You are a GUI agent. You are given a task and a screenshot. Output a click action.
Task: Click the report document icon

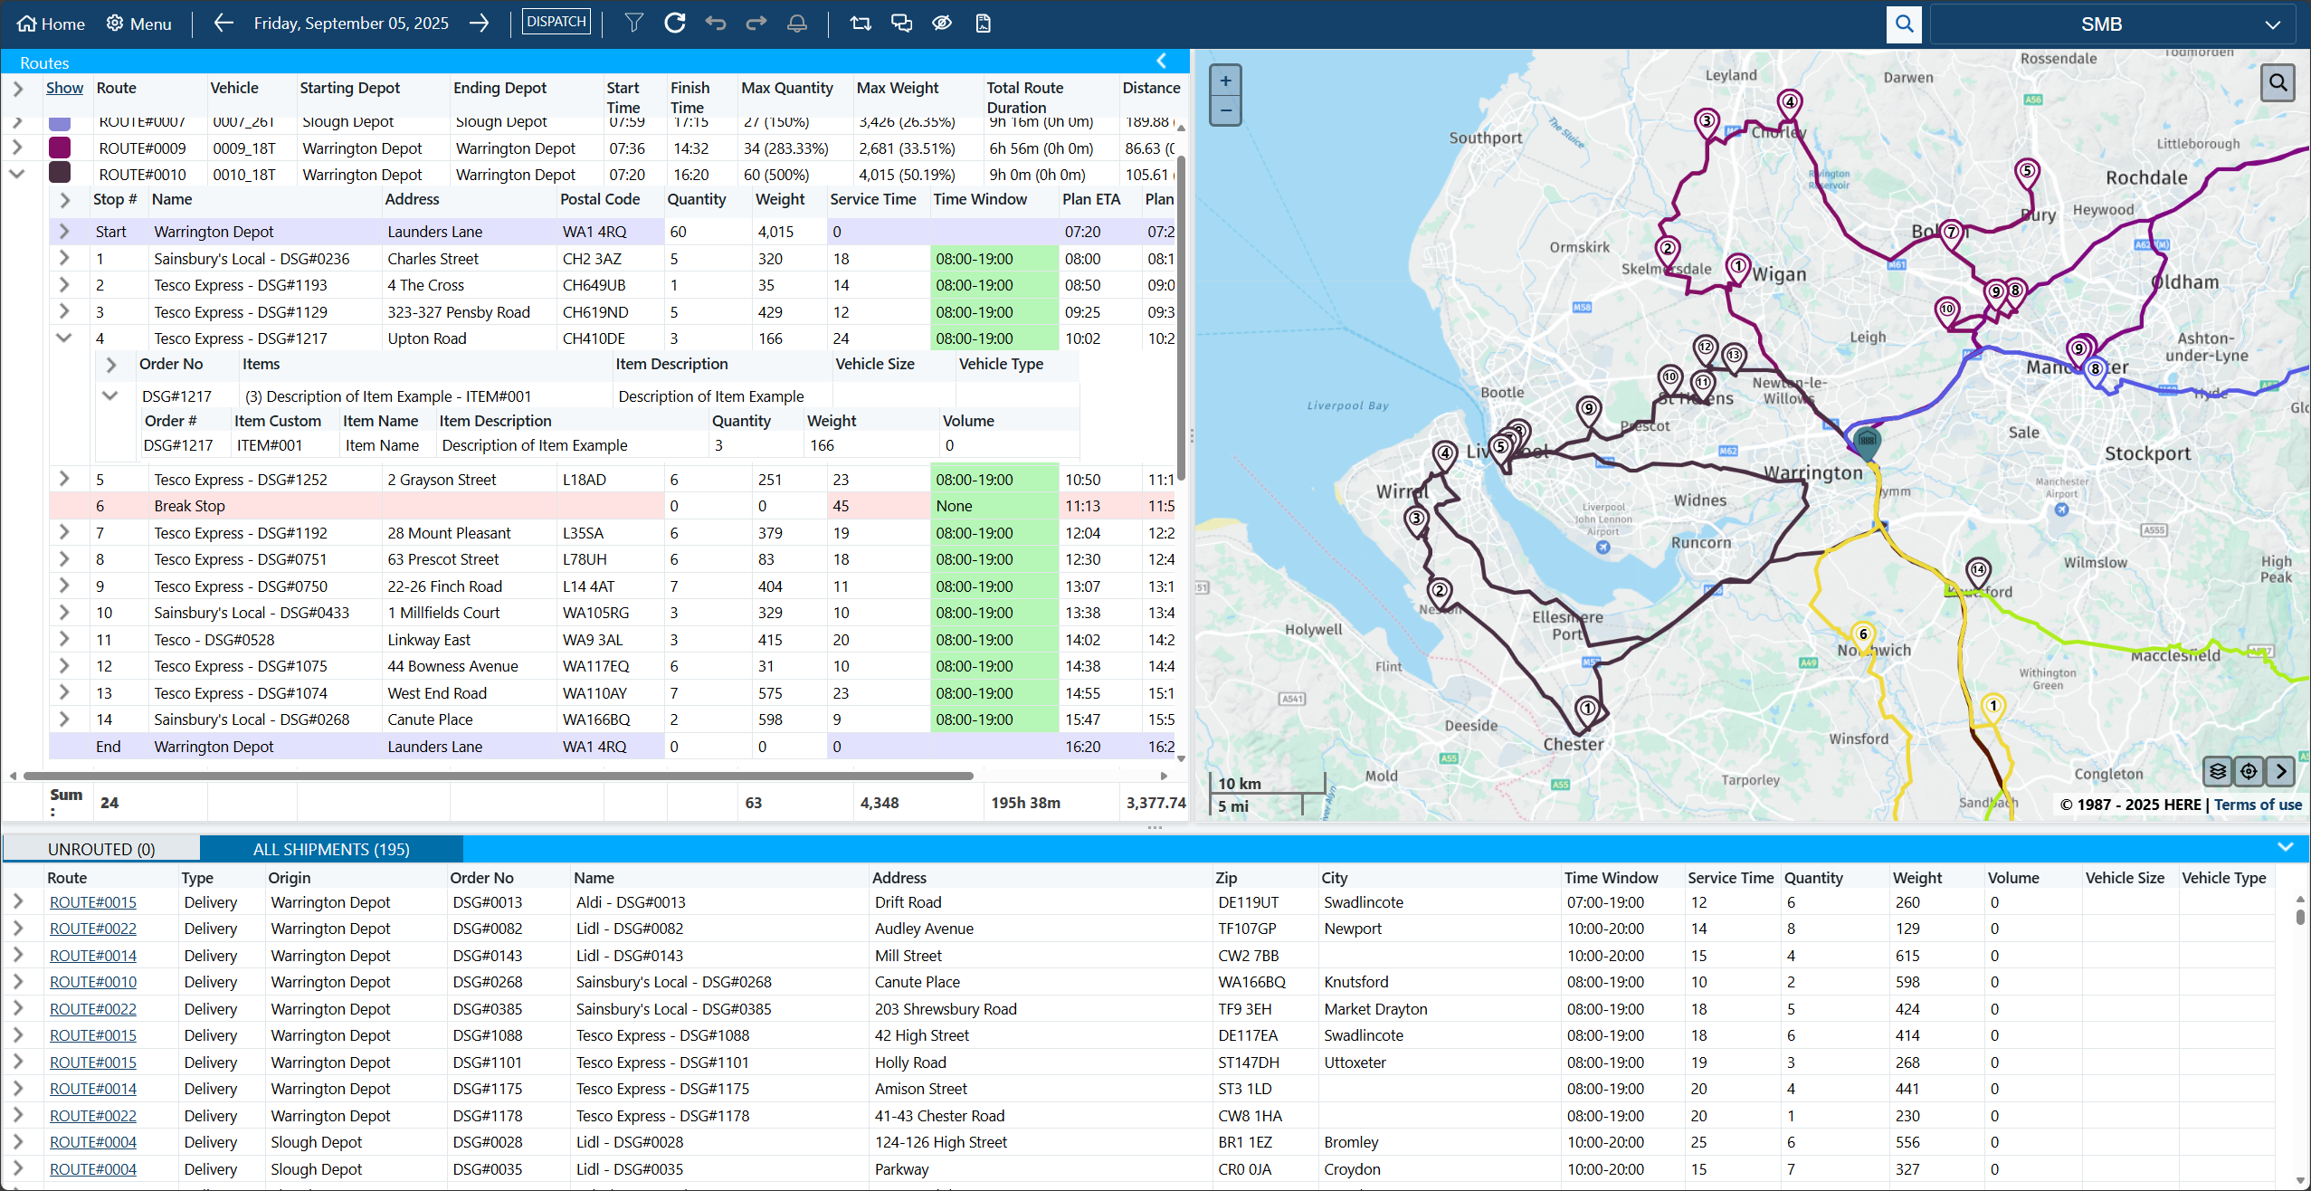983,24
